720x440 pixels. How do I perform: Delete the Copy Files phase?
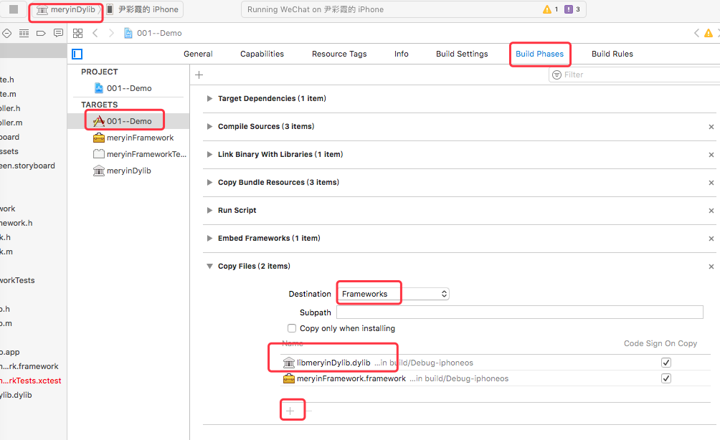711,267
